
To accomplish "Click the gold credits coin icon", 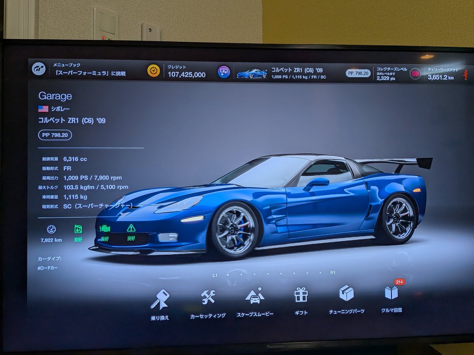I will (x=154, y=71).
